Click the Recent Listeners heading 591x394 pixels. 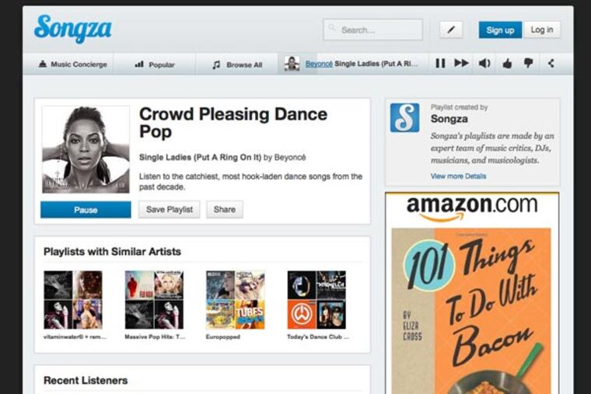click(x=86, y=381)
